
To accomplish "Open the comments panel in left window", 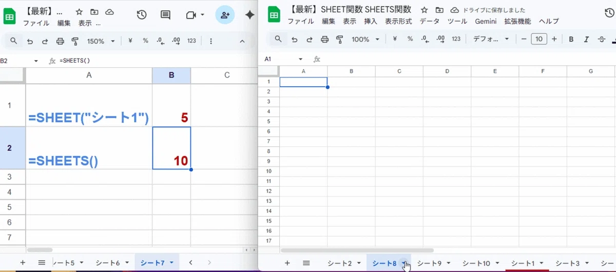I will [165, 15].
